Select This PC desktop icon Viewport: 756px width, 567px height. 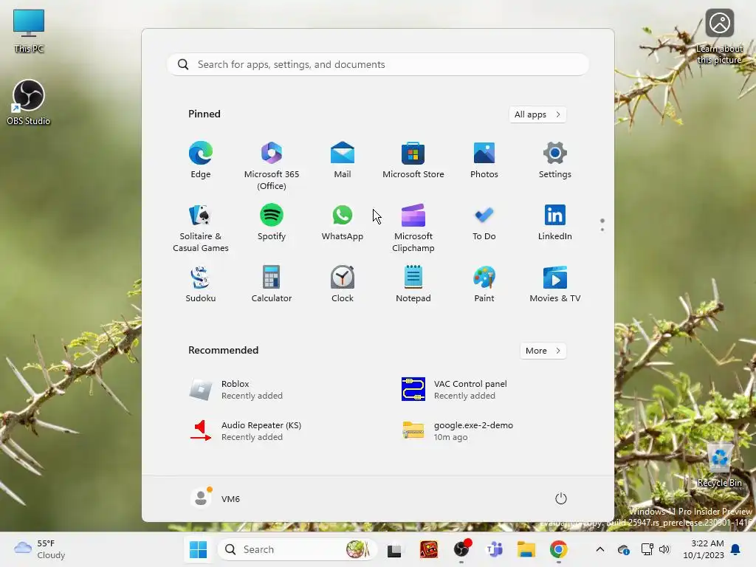pos(29,30)
